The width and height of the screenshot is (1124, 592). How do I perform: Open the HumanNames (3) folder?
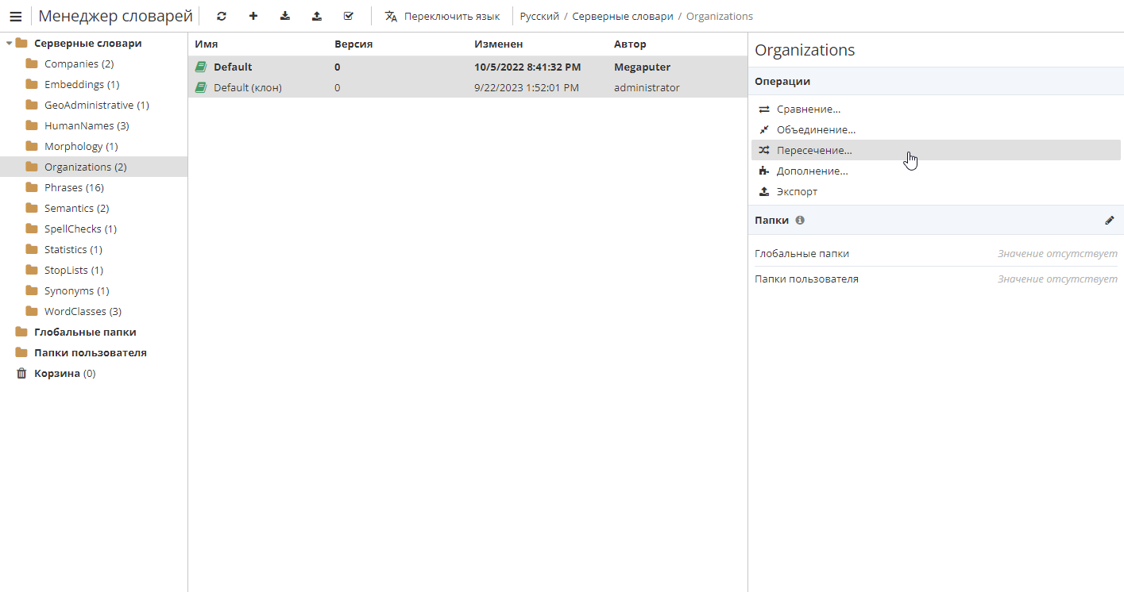point(87,125)
